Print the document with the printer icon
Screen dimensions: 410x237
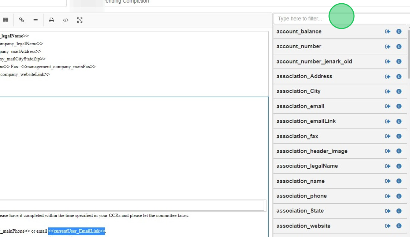pyautogui.click(x=52, y=20)
